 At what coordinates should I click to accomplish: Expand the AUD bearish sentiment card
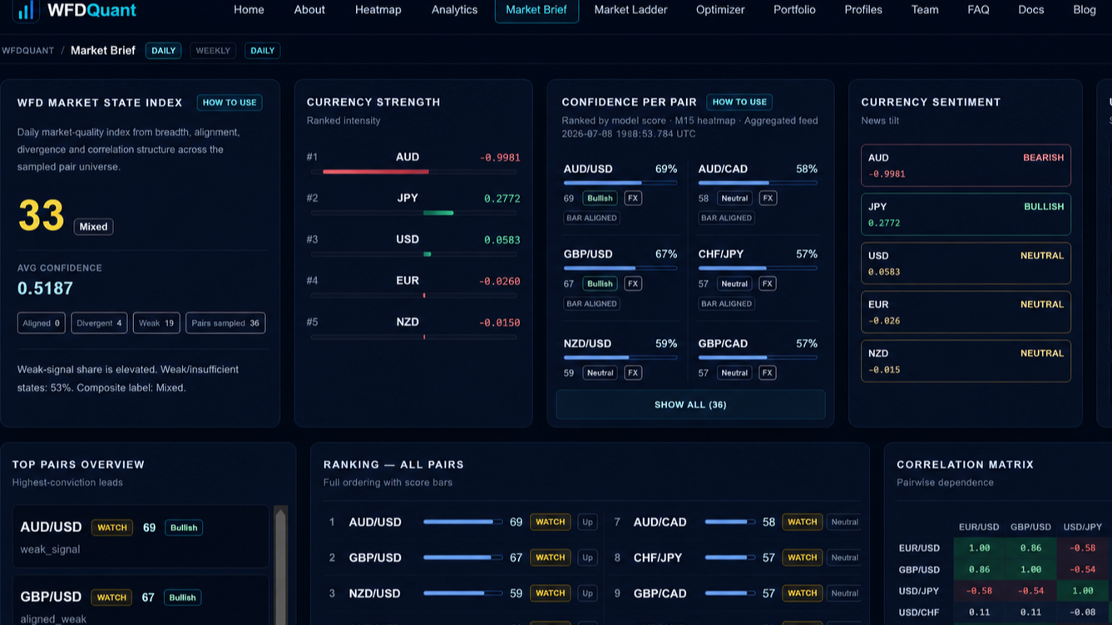(966, 165)
